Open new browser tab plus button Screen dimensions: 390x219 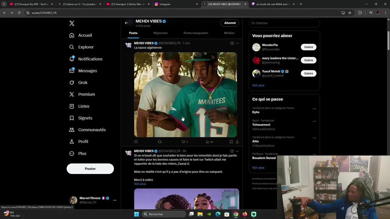pos(301,4)
